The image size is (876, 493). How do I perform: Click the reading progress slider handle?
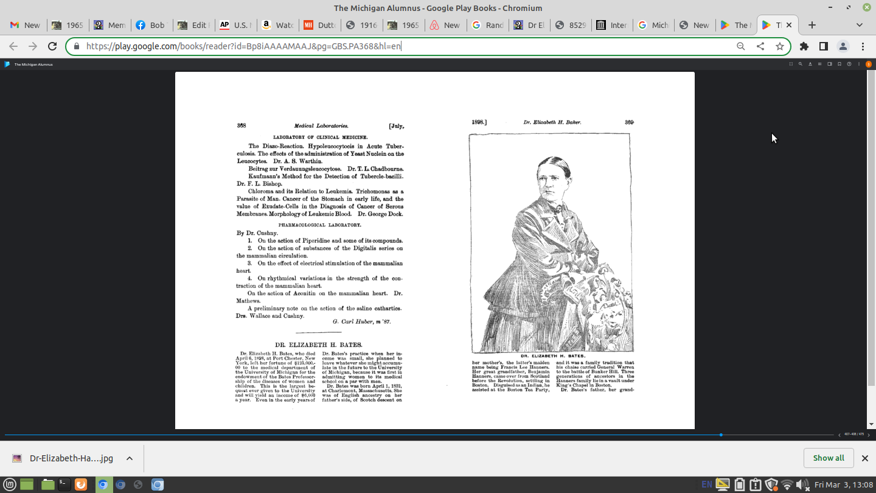click(x=721, y=435)
